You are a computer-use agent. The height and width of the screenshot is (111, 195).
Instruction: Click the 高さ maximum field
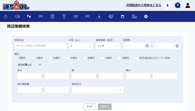tap(165, 76)
